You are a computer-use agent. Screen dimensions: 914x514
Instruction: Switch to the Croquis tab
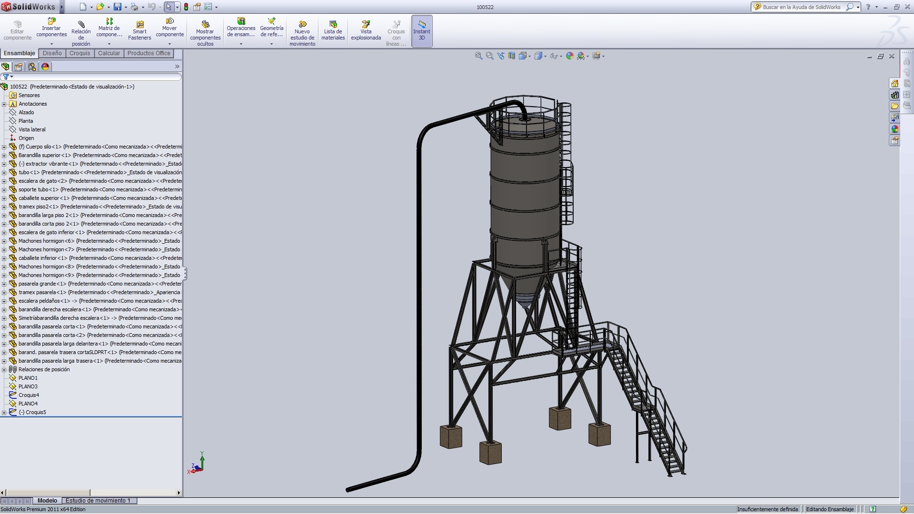pos(79,53)
